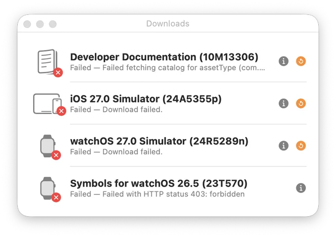Show info for Symbols for watchOS 26.5
The width and height of the screenshot is (336, 237).
coord(301,188)
